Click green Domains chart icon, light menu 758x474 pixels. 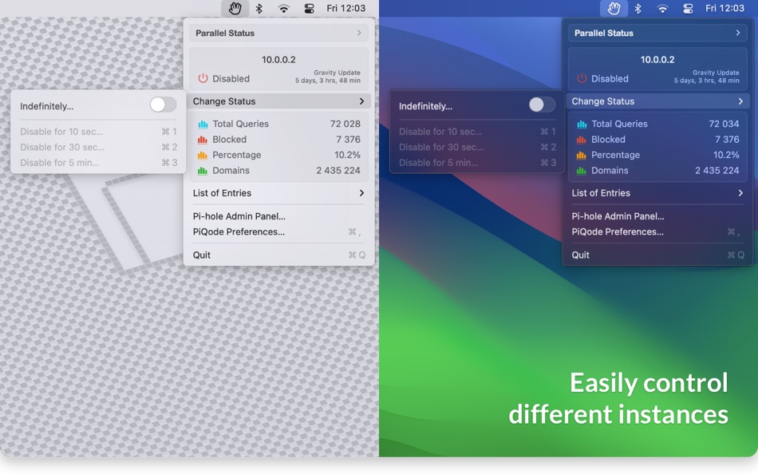click(203, 171)
